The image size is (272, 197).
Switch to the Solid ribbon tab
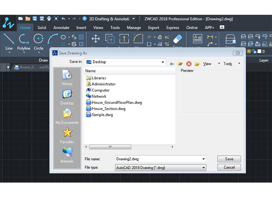[x=42, y=27]
